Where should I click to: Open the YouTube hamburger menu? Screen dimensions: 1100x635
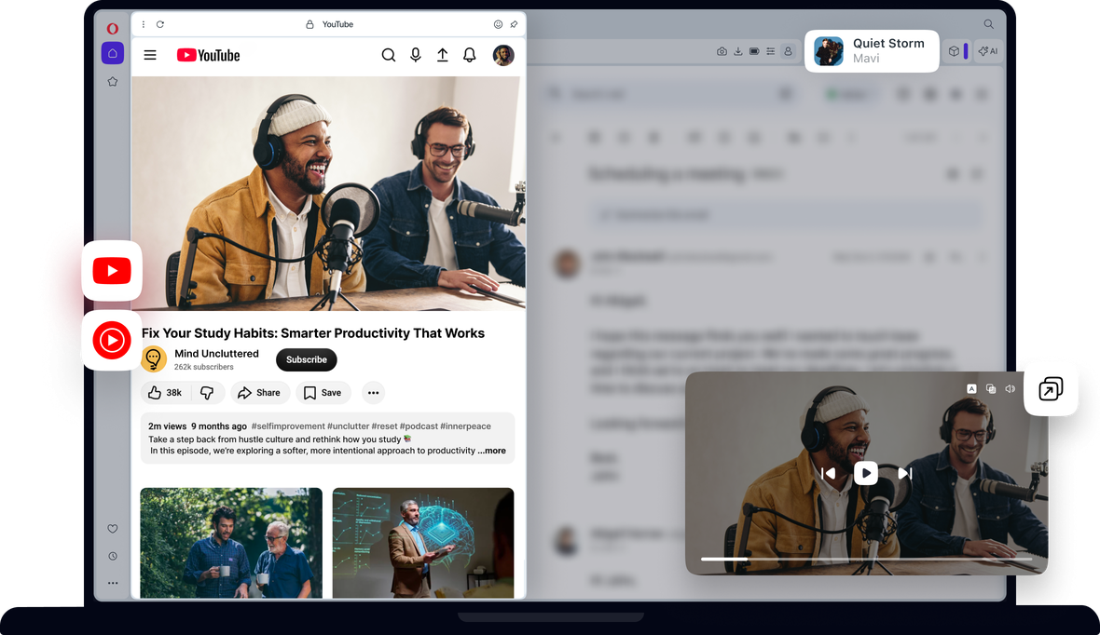coord(150,55)
